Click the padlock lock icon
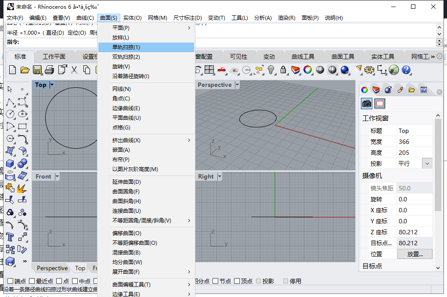 tap(283, 70)
